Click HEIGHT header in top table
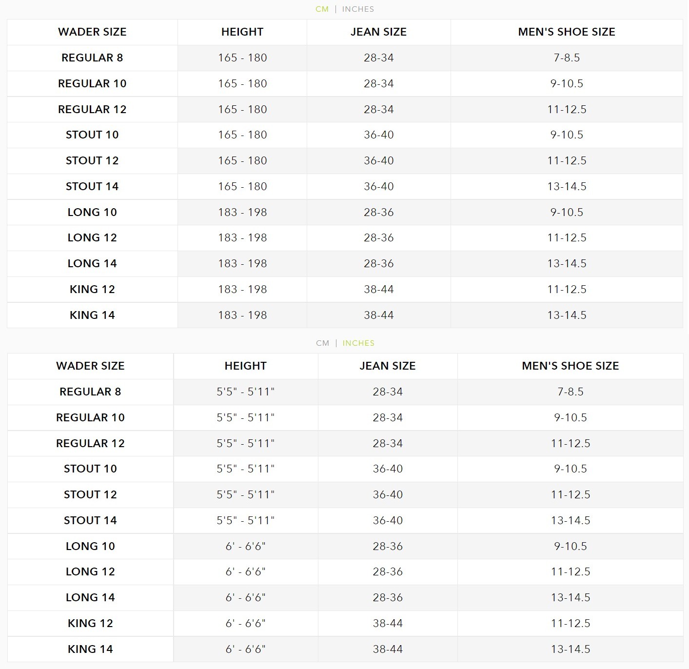This screenshot has height=669, width=689. click(x=242, y=32)
